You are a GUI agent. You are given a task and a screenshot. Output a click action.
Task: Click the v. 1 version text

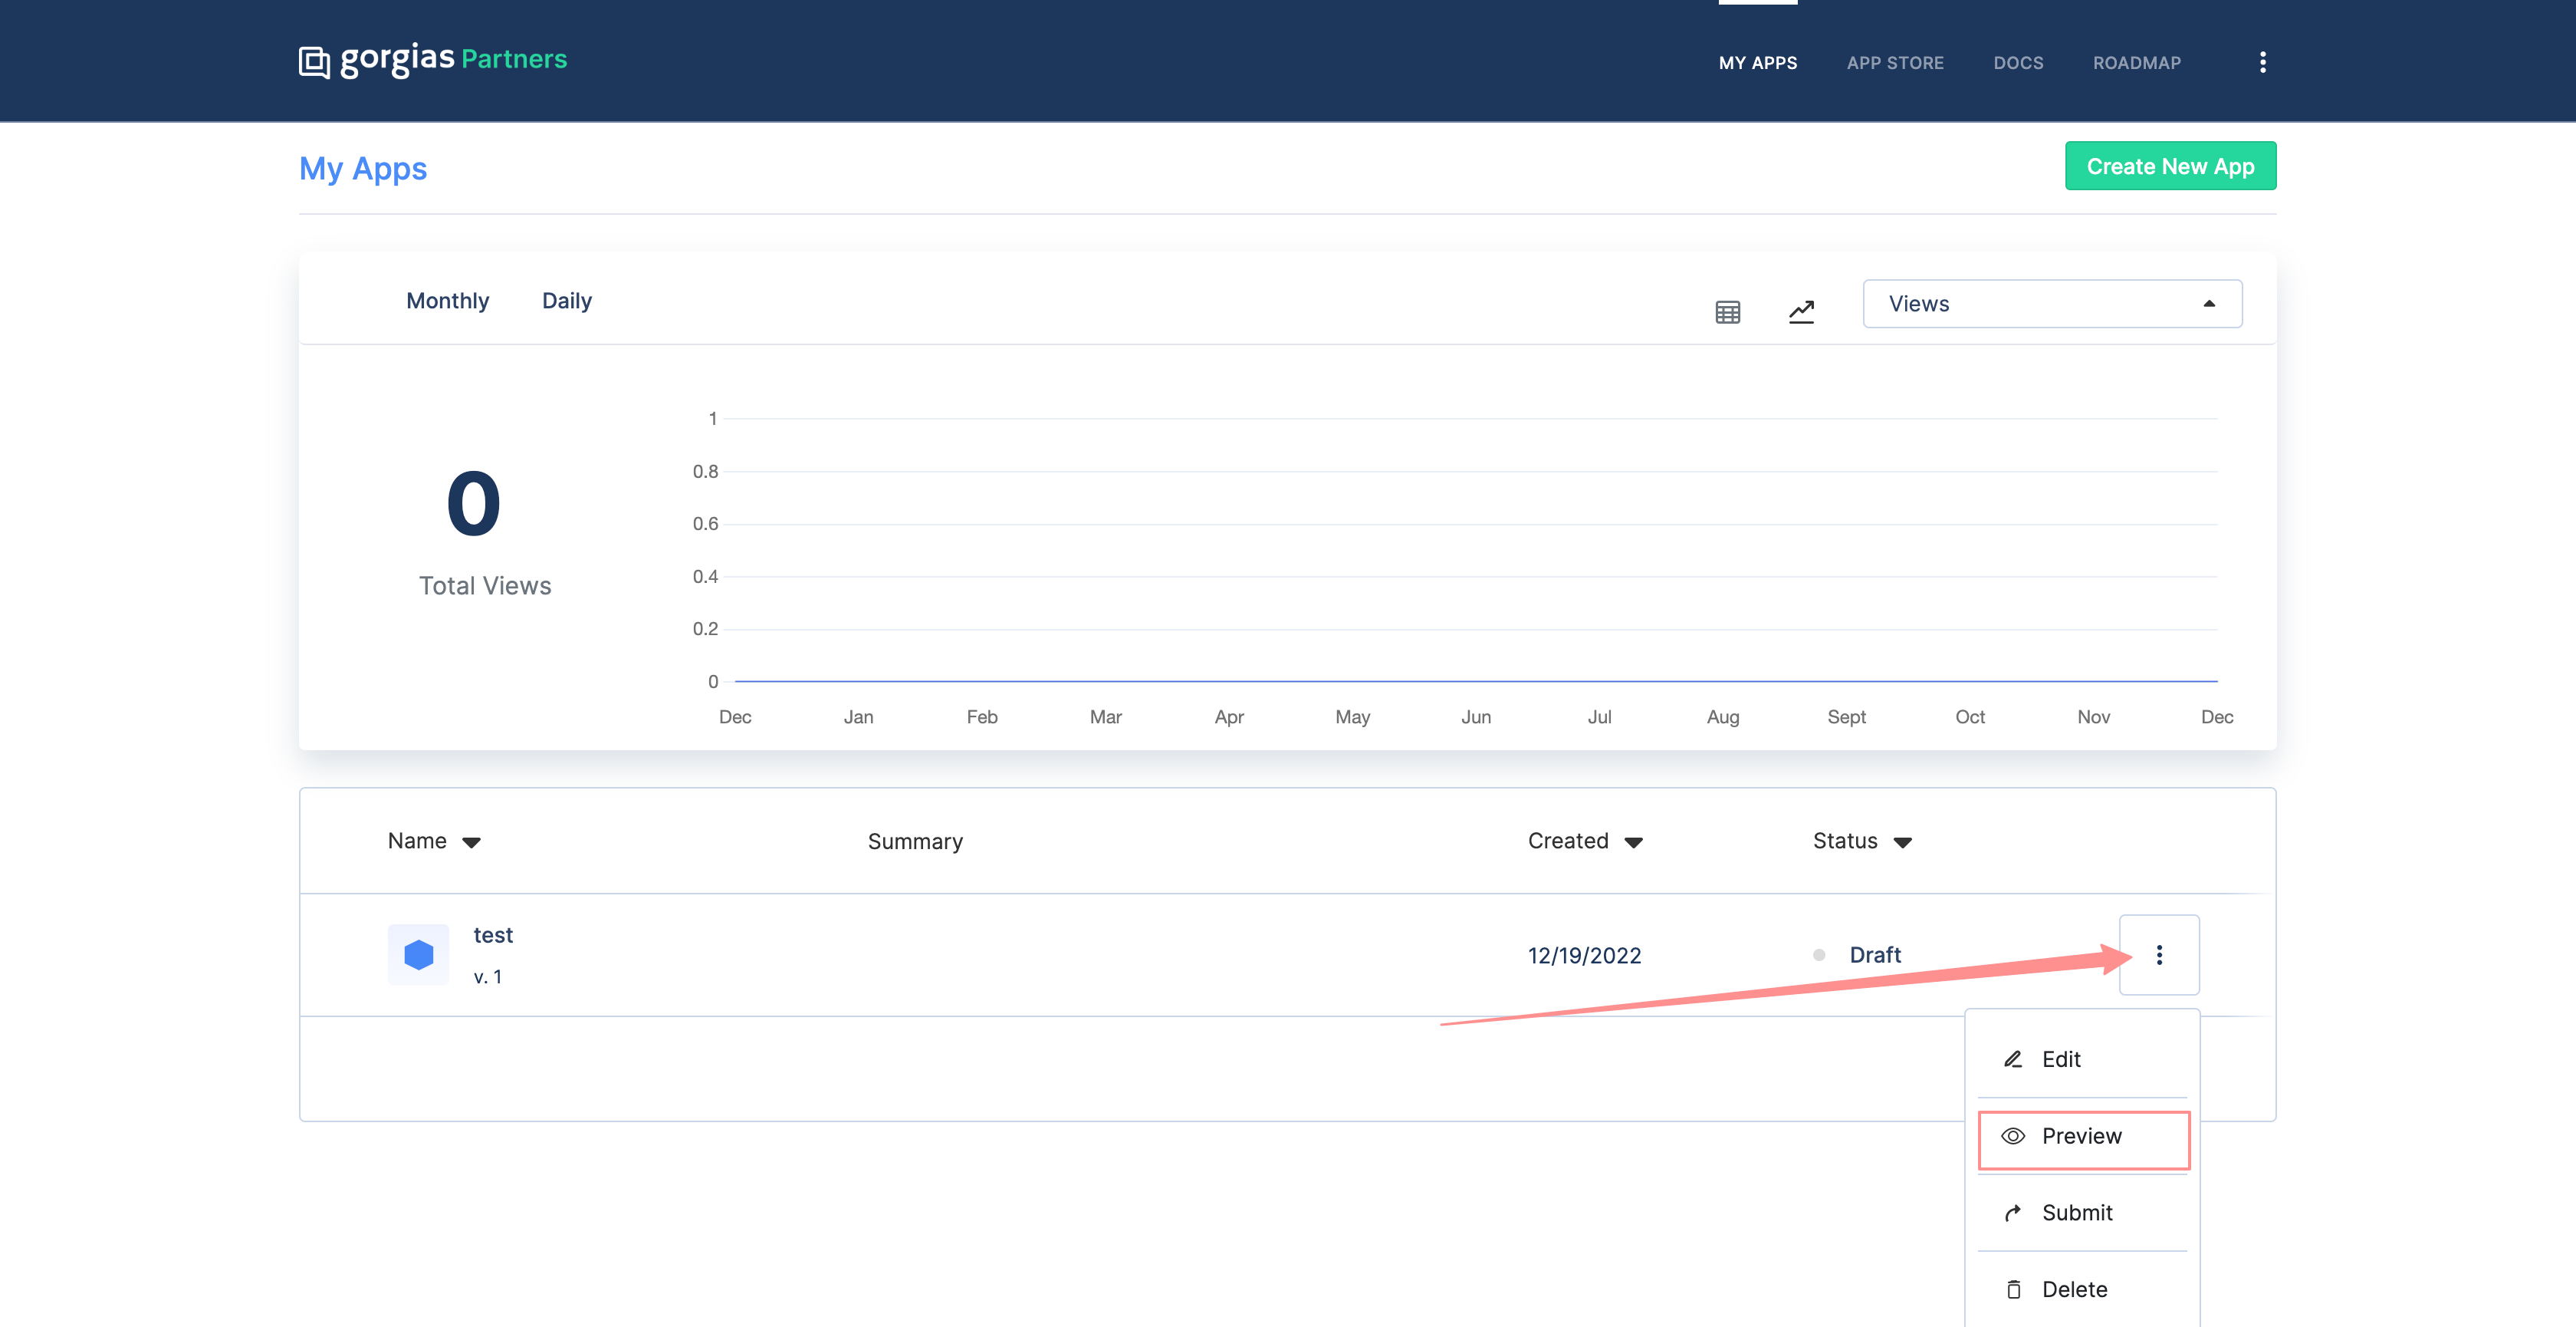pyautogui.click(x=487, y=978)
